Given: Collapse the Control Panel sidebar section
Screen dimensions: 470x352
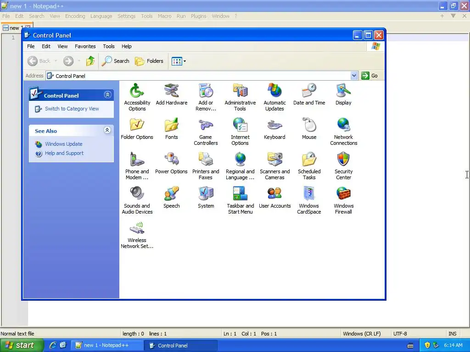Looking at the screenshot, I should click(x=107, y=95).
